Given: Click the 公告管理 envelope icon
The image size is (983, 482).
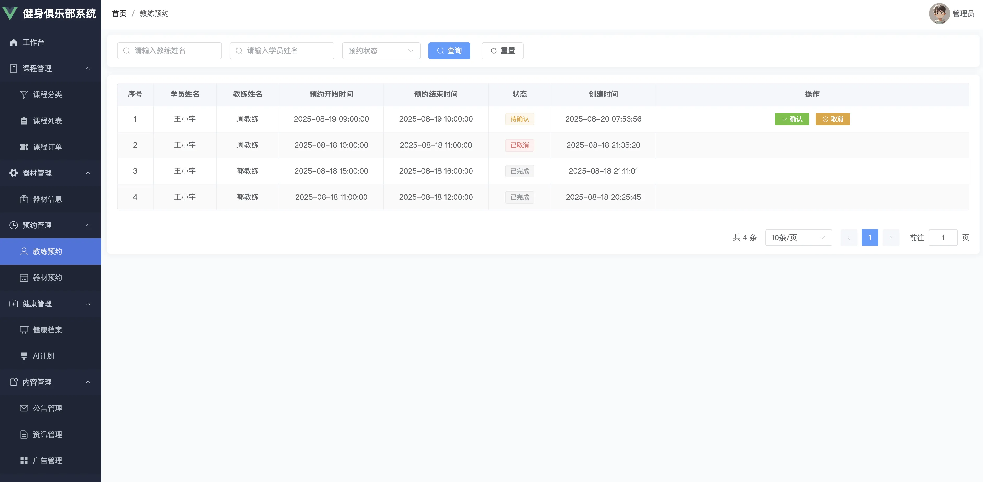Looking at the screenshot, I should [24, 408].
